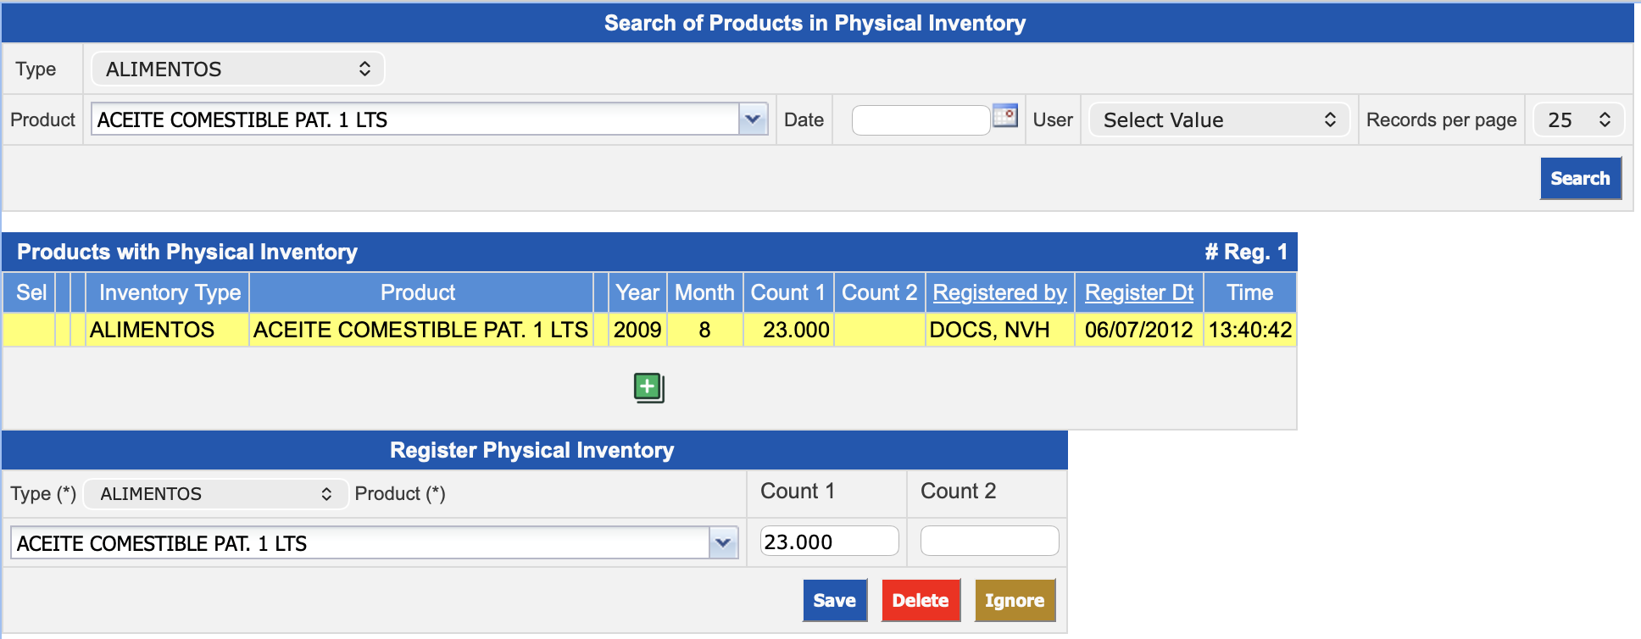Click the Ignore button
Viewport: 1641px width, 639px height.
click(1014, 601)
